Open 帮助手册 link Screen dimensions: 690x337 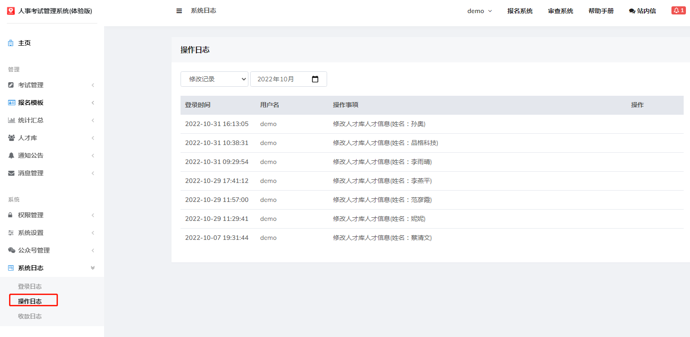pos(601,11)
